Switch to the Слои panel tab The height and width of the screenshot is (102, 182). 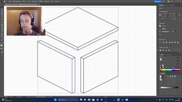coord(166,5)
